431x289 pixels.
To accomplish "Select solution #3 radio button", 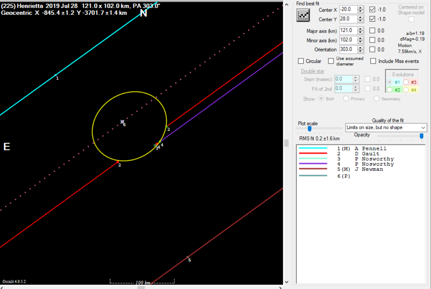I will 406,82.
